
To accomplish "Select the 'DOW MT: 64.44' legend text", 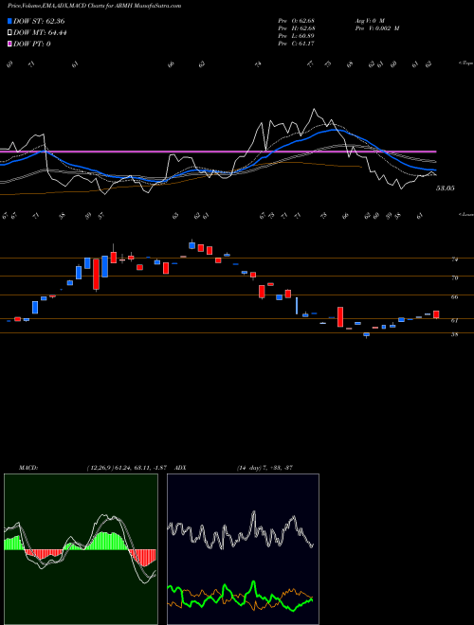I will coord(40,33).
